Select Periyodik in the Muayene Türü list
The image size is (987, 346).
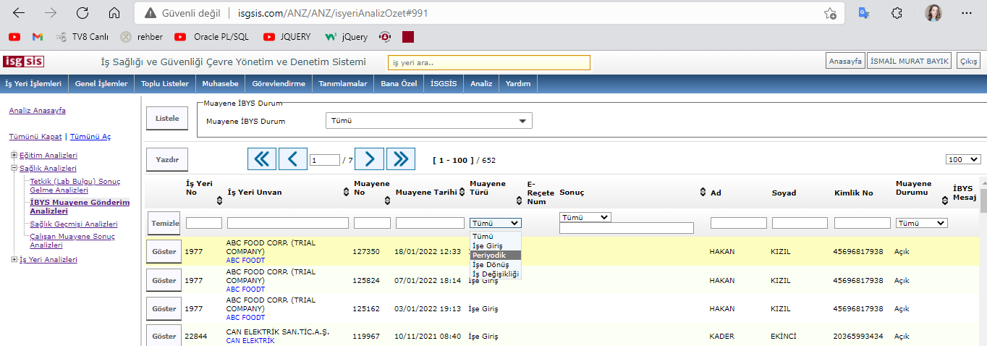[489, 256]
